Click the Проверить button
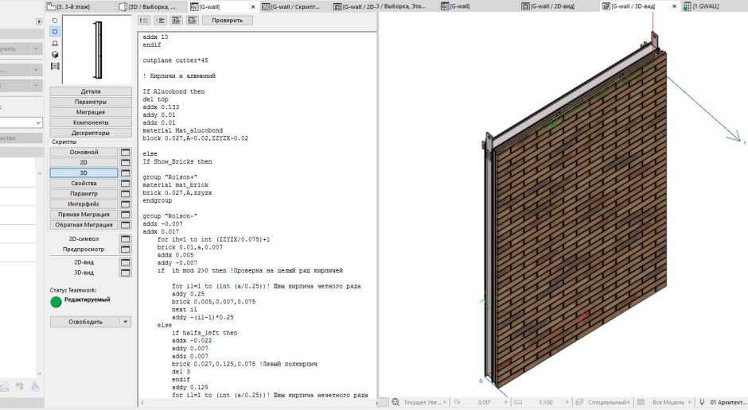This screenshot has width=748, height=410. (227, 21)
